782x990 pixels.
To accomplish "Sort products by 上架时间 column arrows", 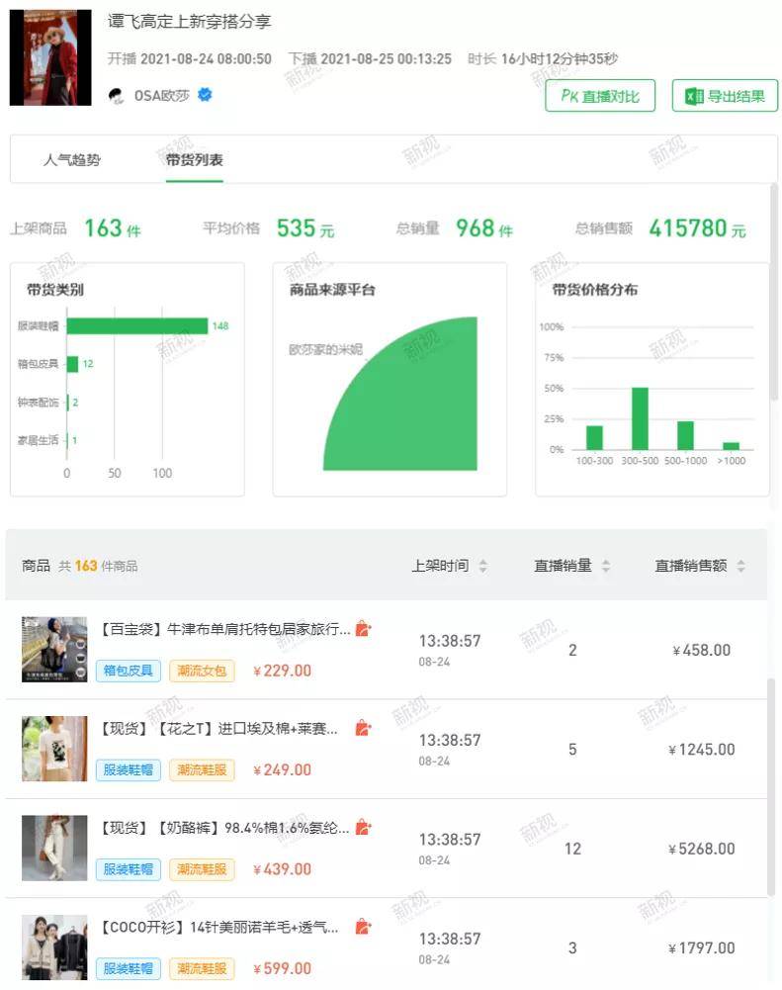I will (482, 566).
